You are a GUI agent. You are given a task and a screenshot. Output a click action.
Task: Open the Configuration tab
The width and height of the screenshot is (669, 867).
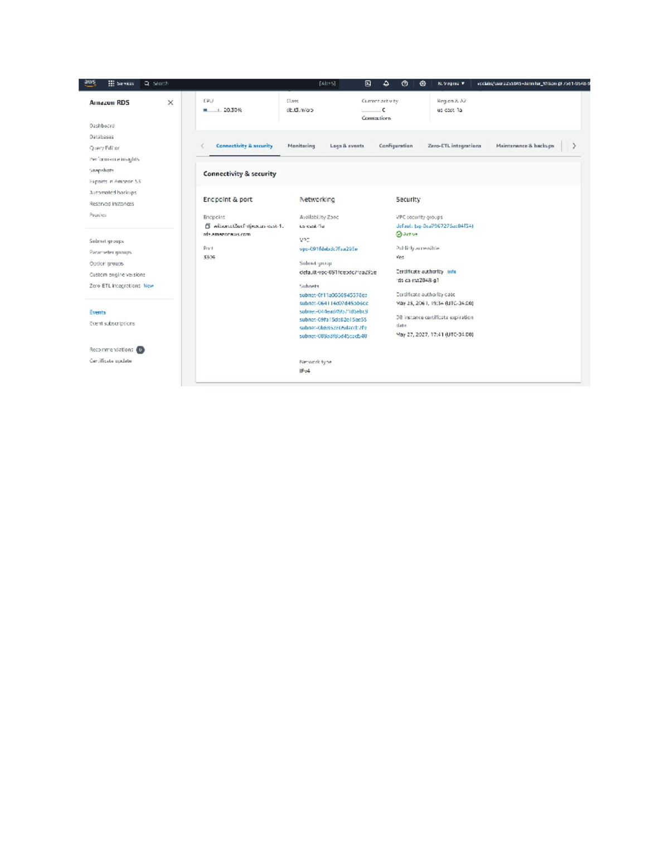coord(396,146)
